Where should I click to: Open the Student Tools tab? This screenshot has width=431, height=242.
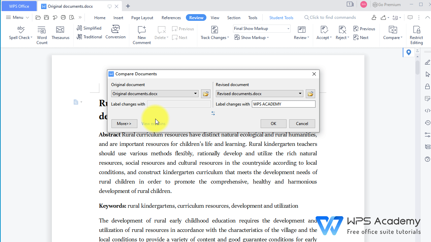pos(281,17)
